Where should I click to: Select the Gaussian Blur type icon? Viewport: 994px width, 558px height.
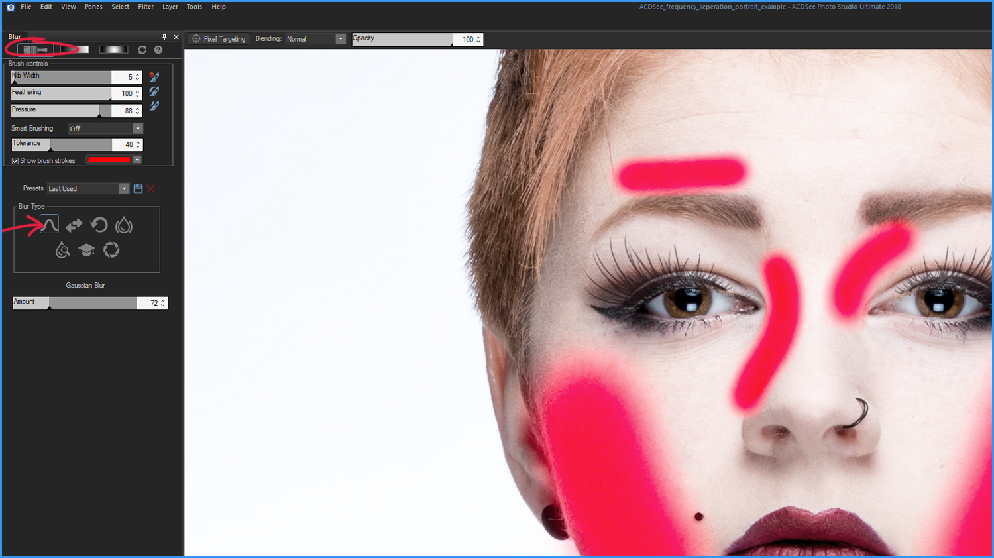tap(49, 225)
